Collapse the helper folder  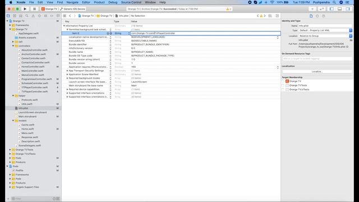pyautogui.click(x=13, y=95)
